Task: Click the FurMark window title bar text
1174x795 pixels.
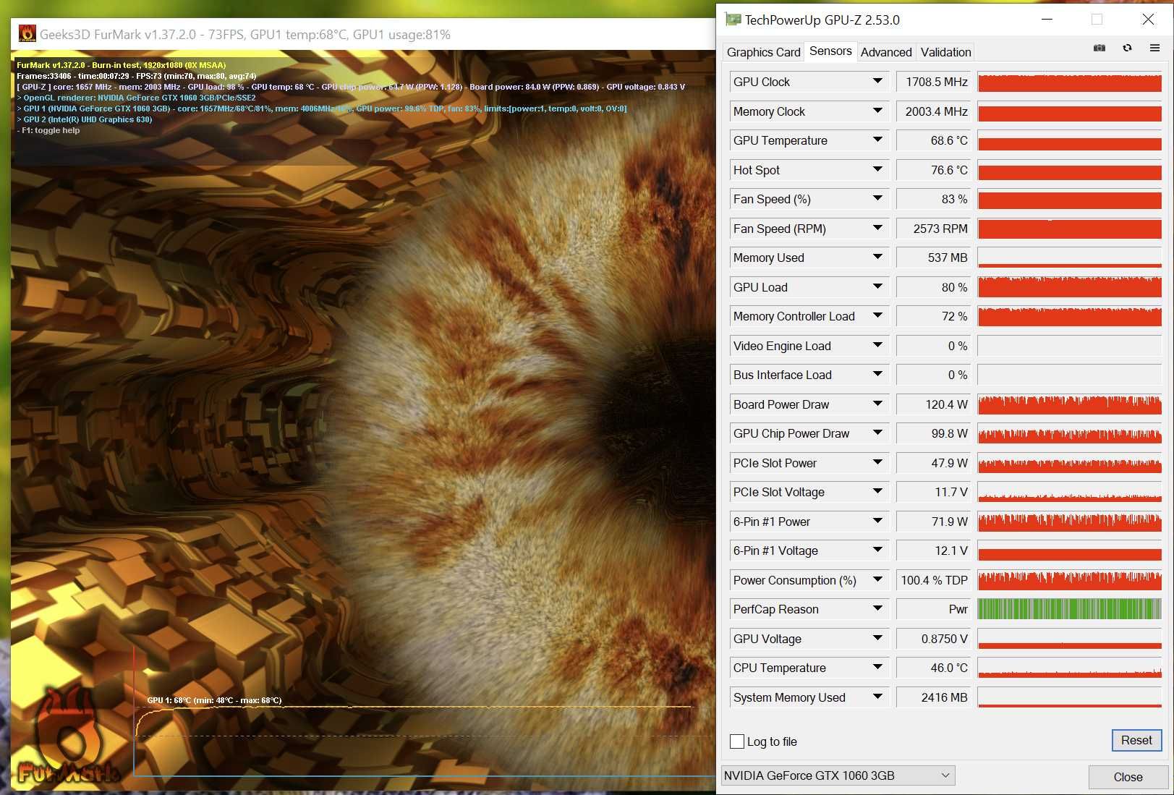Action: coord(244,34)
